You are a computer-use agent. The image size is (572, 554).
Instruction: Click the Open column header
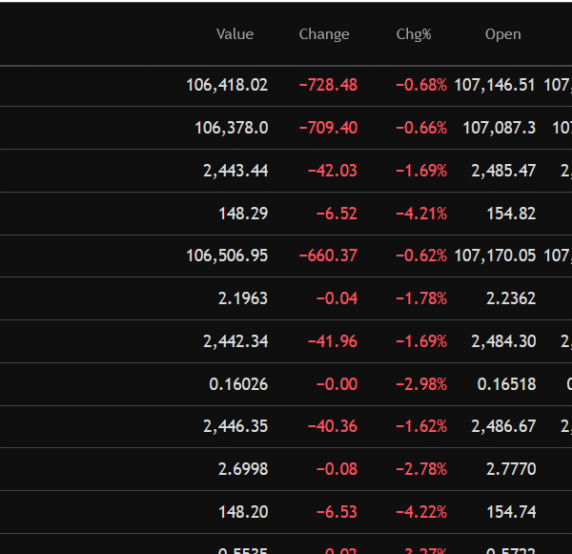[502, 34]
